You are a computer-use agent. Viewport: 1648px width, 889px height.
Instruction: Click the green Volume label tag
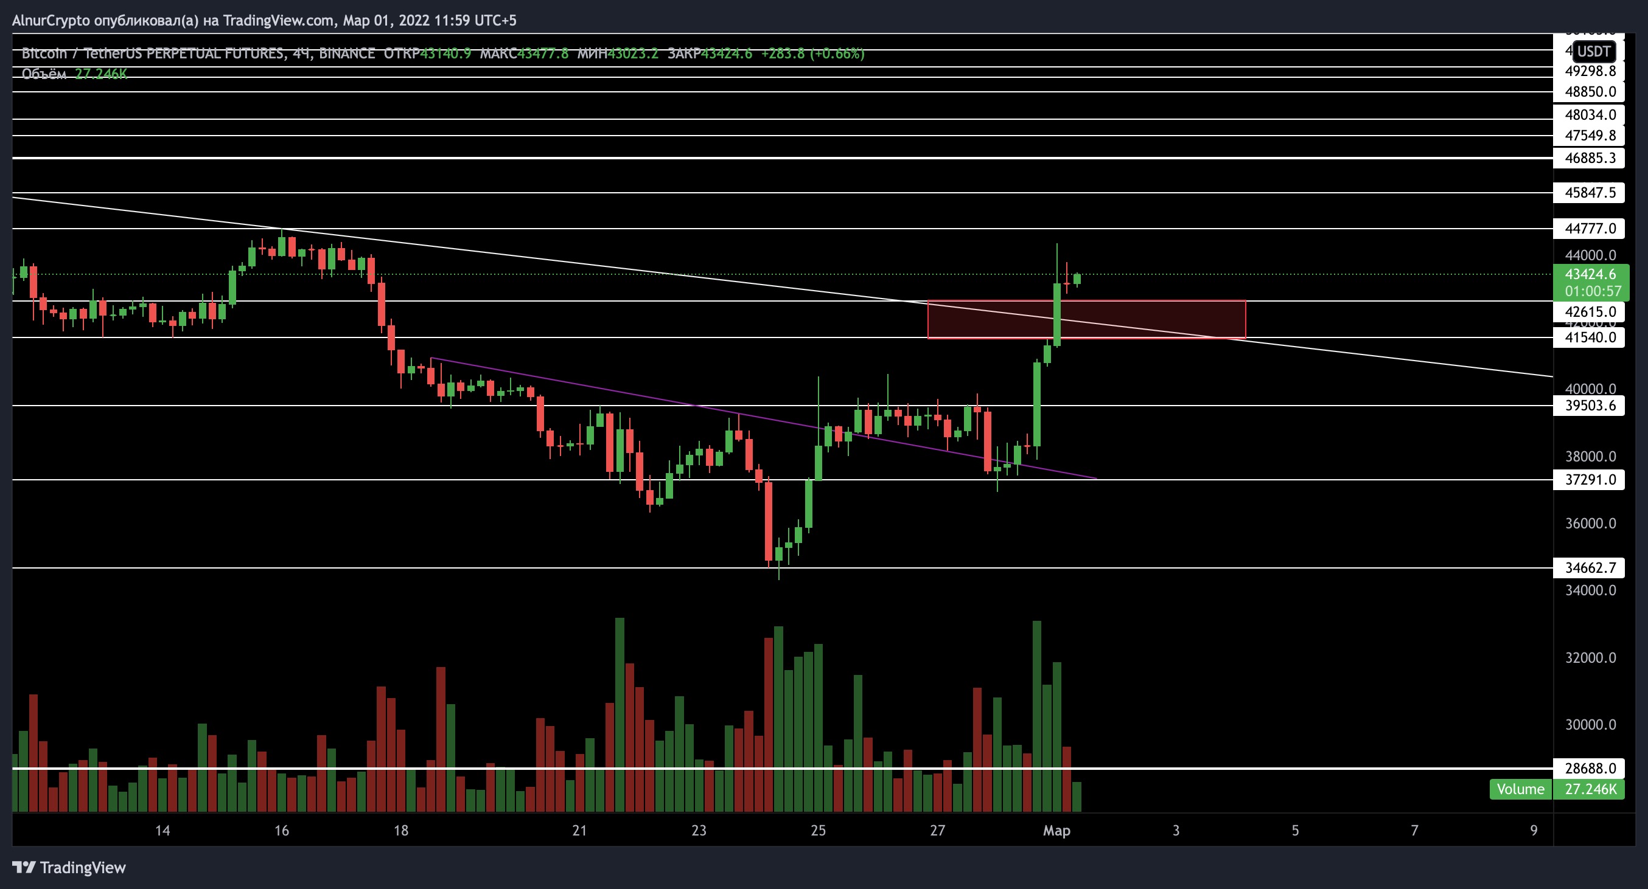pos(1520,789)
